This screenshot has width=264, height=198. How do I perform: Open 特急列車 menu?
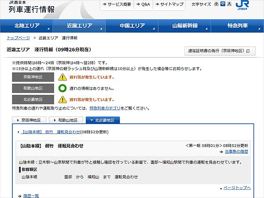pos(238,26)
